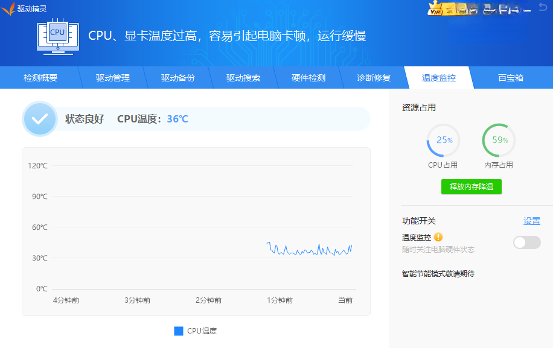Open the 设置 link
This screenshot has height=348, width=553.
pos(531,221)
